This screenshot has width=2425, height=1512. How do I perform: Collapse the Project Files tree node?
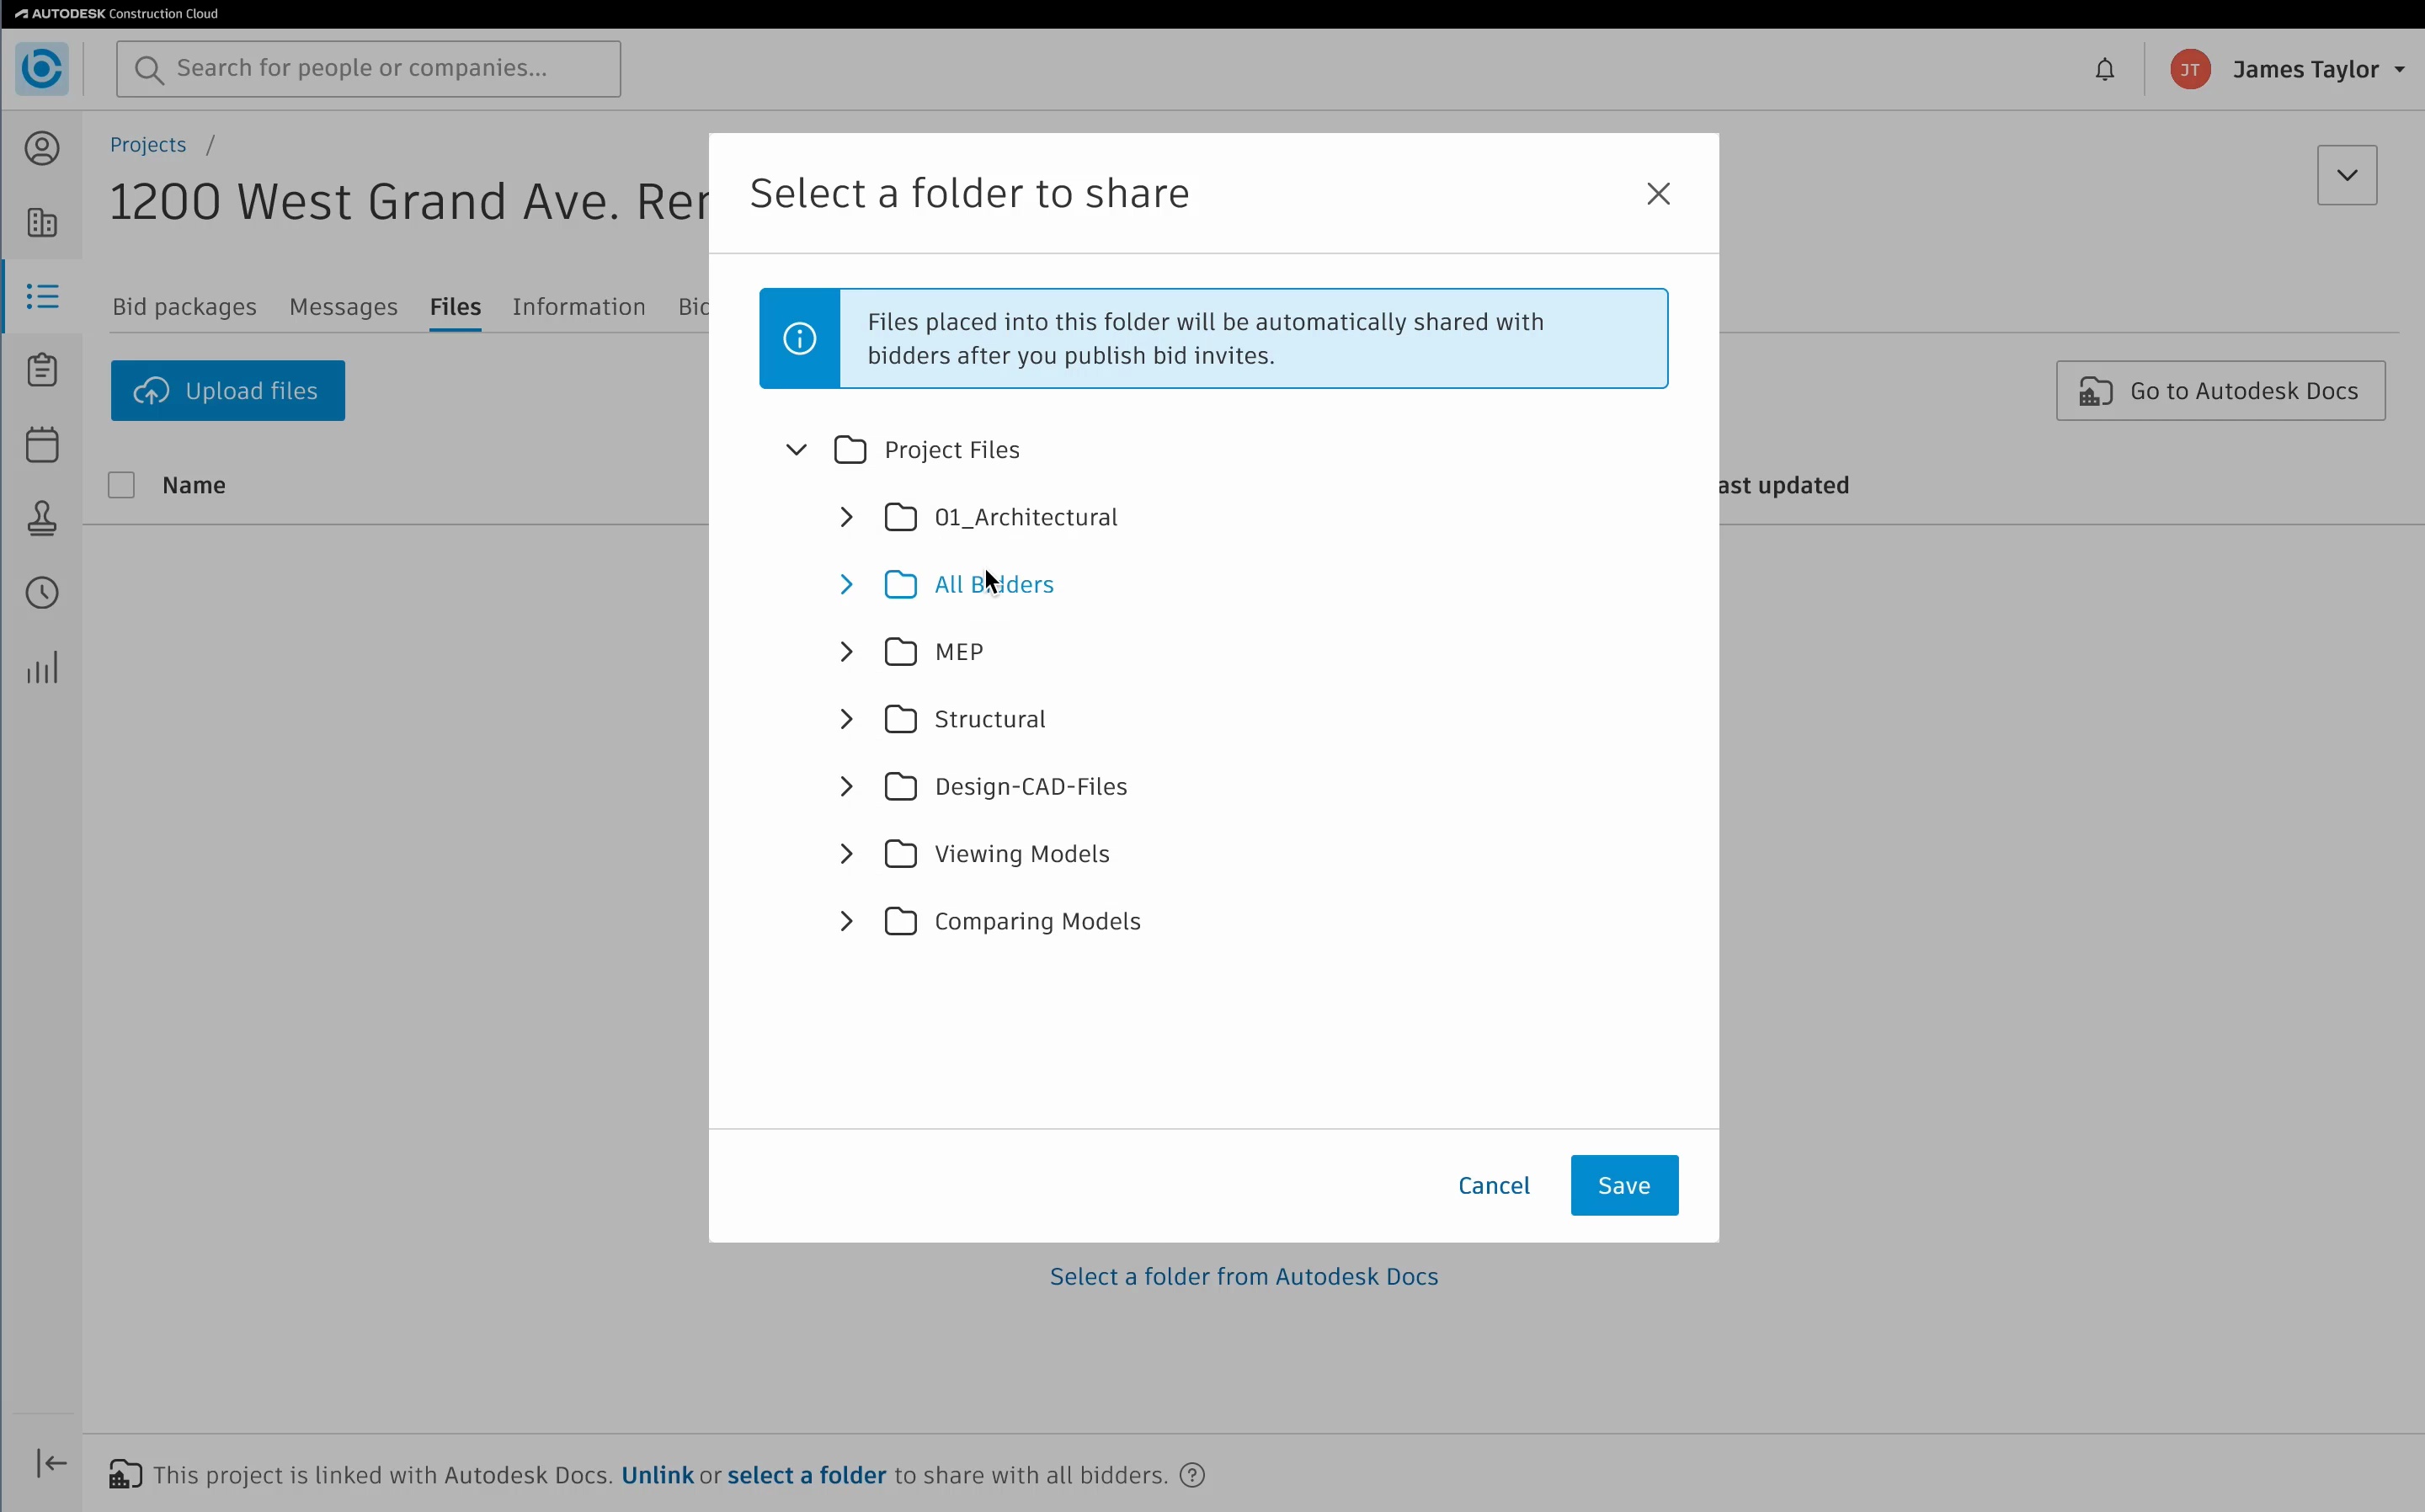tap(795, 449)
